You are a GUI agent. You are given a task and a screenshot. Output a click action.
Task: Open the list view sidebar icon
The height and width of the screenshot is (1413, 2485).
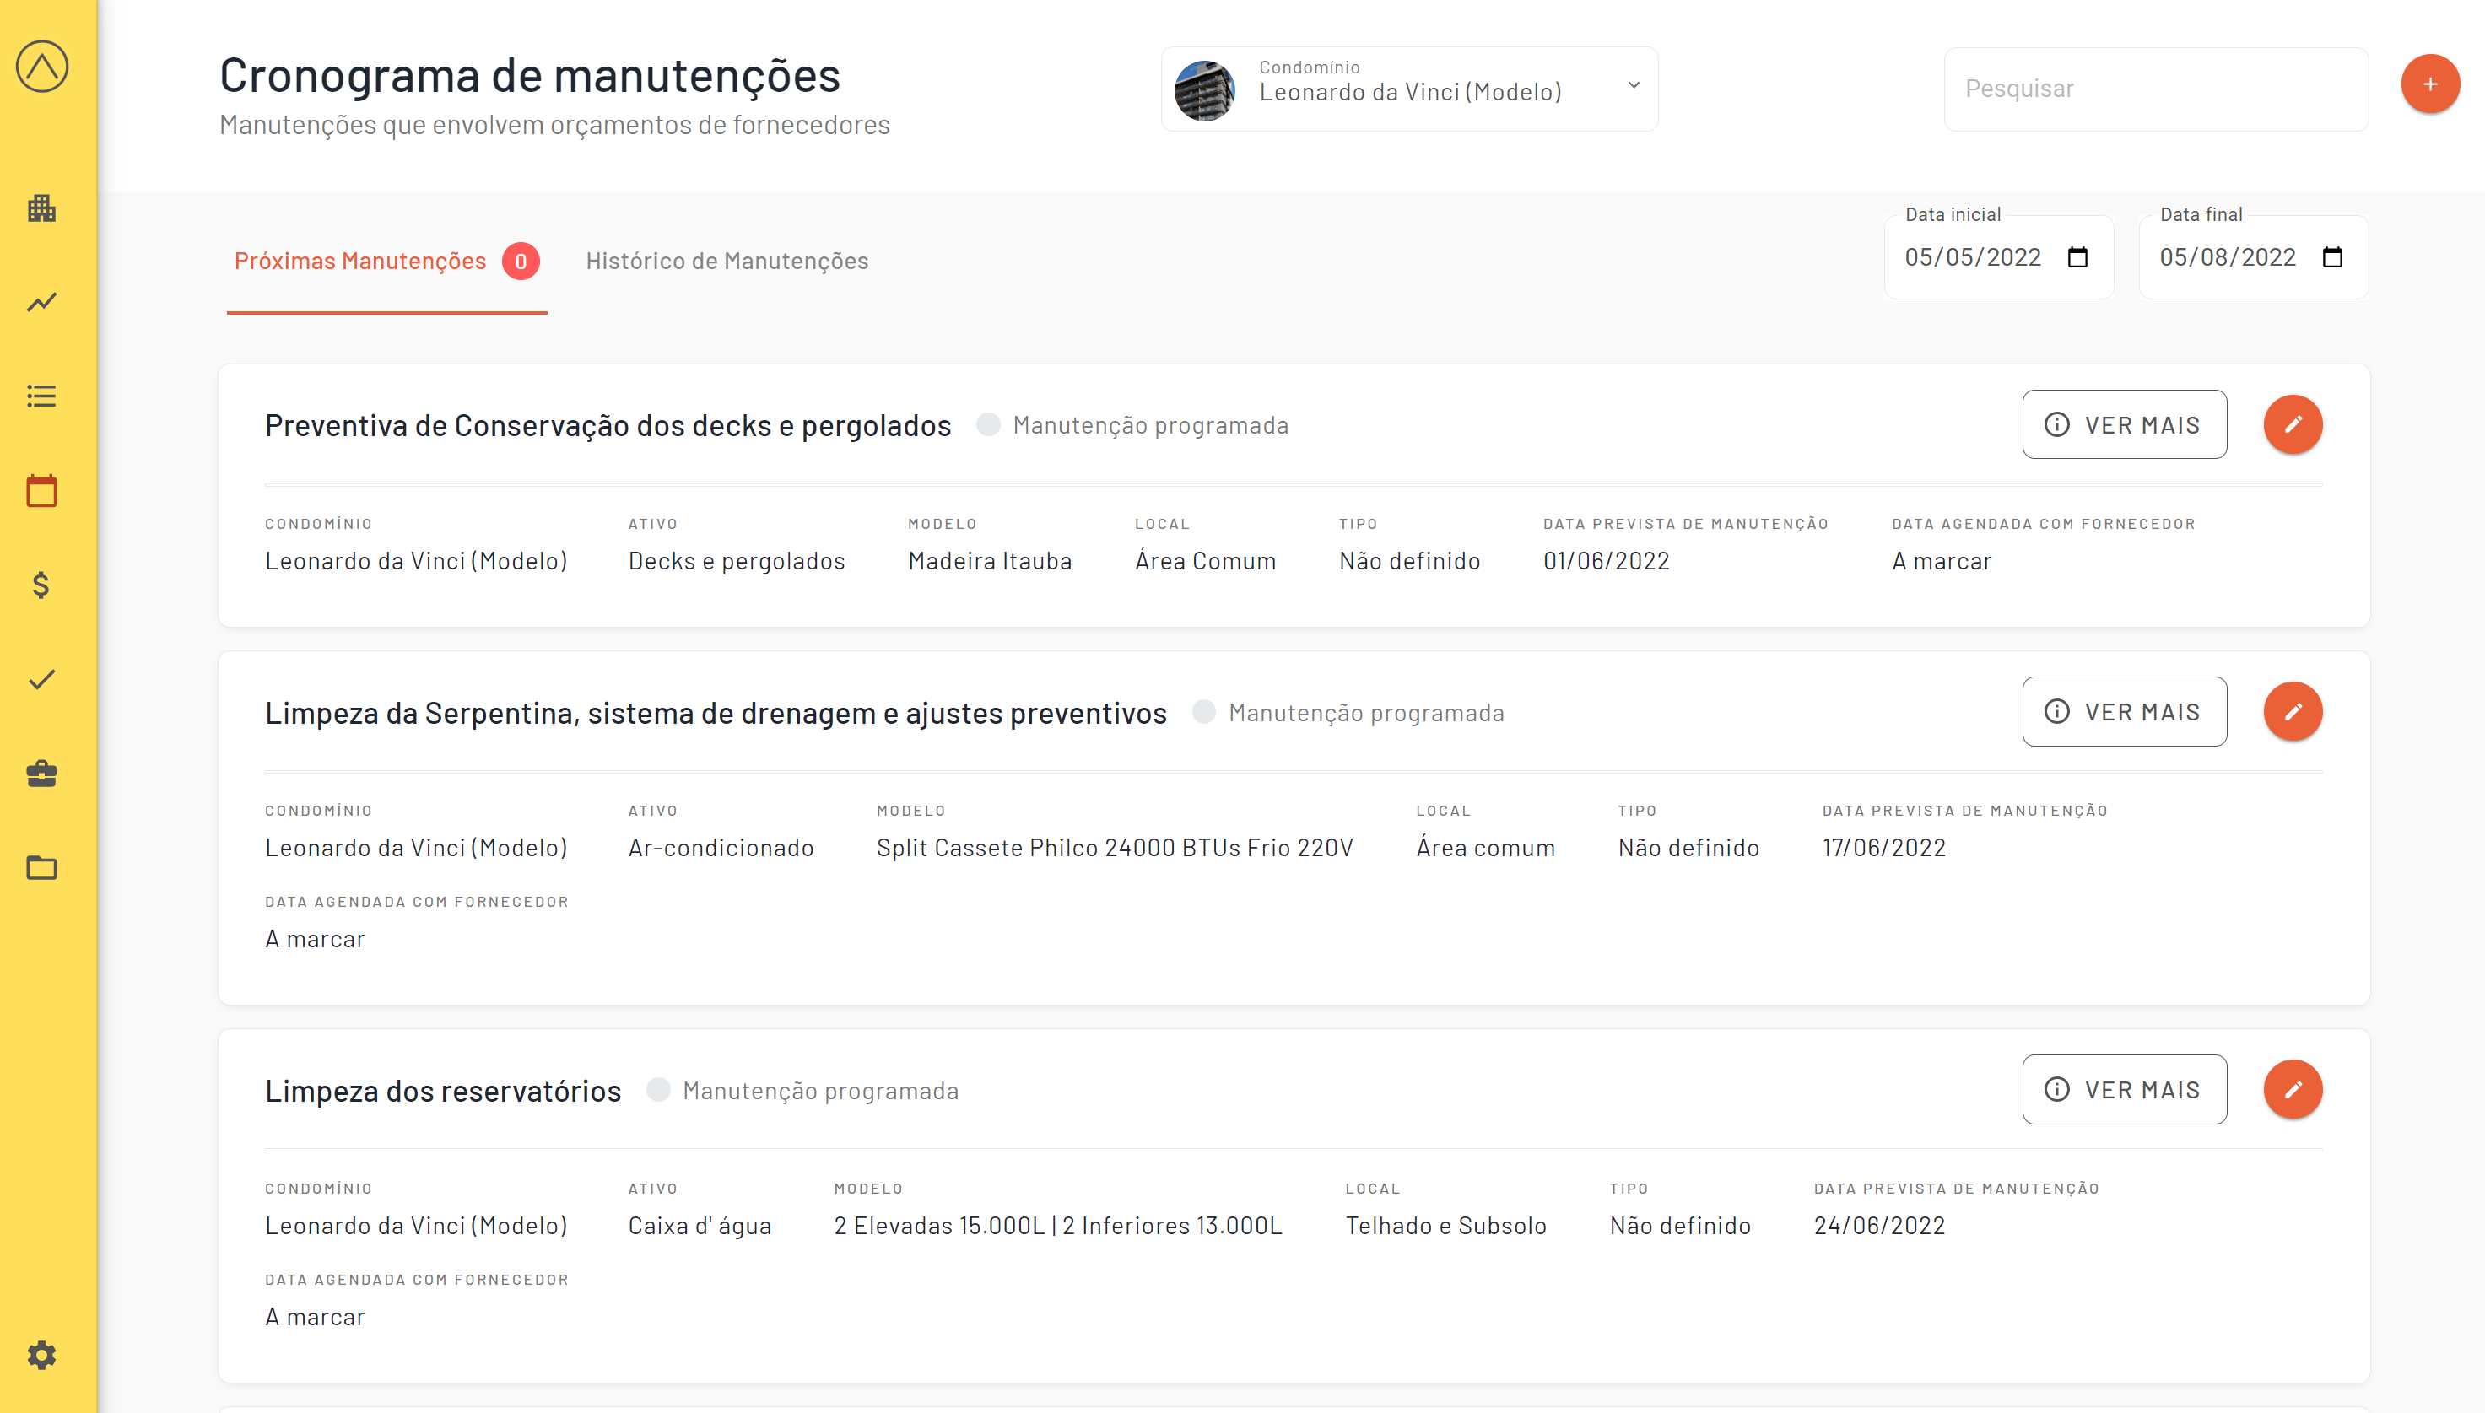coord(41,396)
